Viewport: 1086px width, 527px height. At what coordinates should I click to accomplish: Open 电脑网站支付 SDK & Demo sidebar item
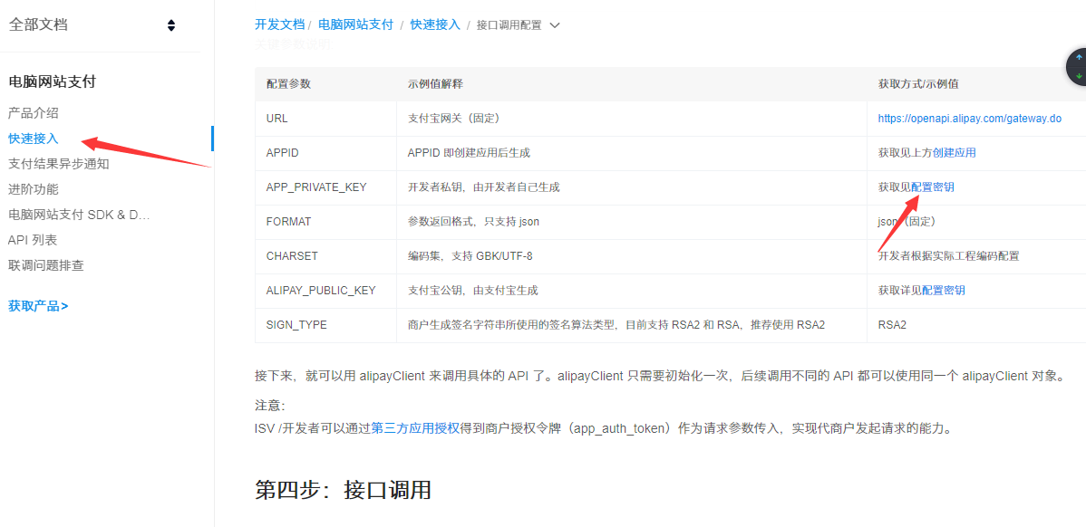pos(79,215)
